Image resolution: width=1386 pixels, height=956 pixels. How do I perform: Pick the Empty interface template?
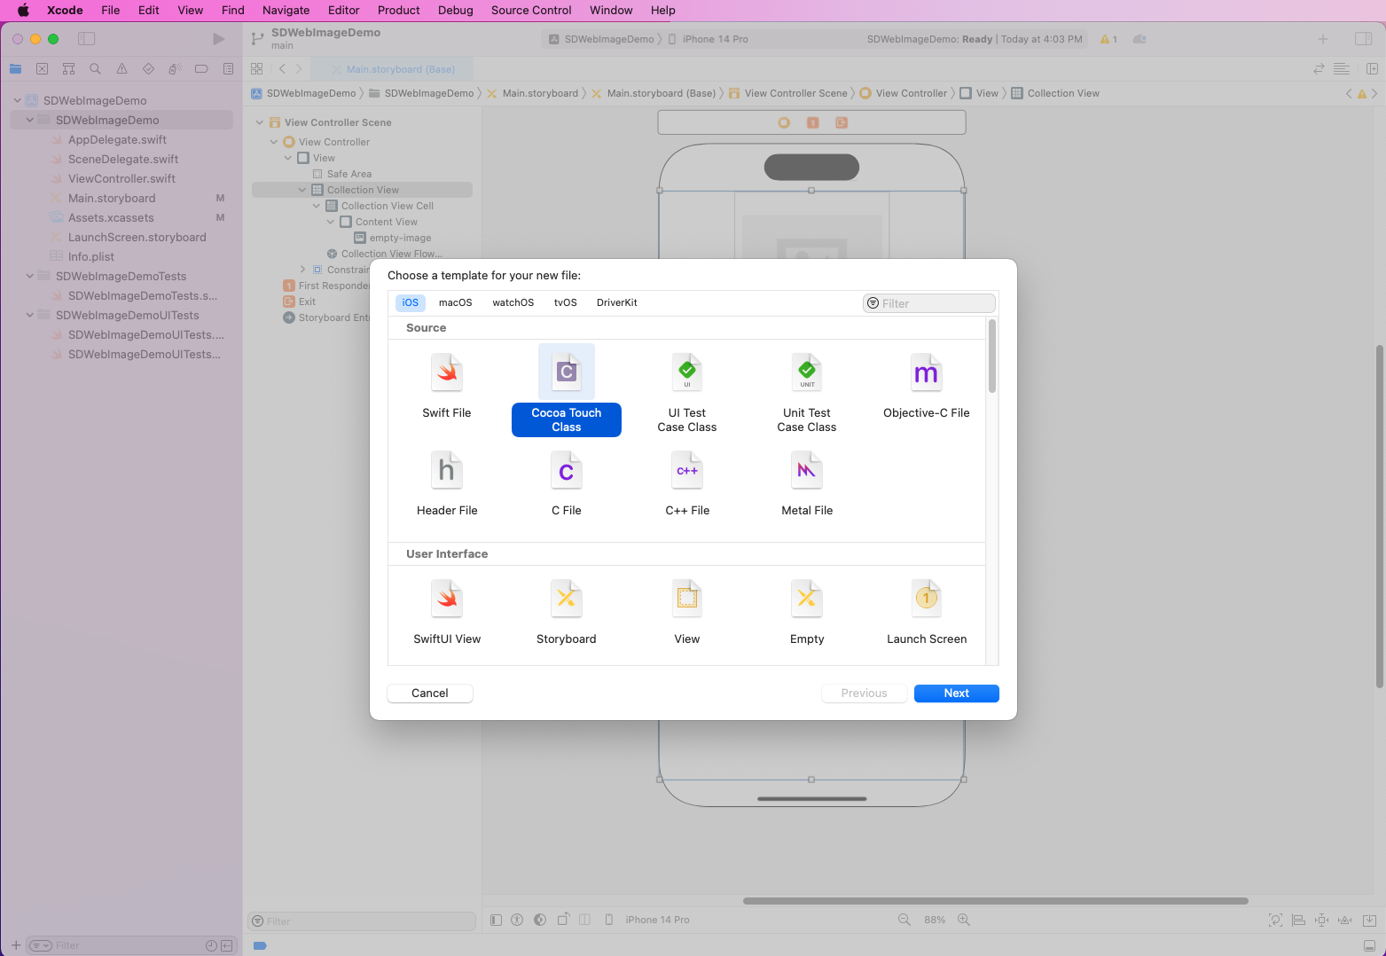[x=807, y=612]
